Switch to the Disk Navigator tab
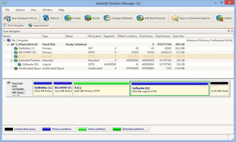The image size is (236, 142). coord(14,26)
